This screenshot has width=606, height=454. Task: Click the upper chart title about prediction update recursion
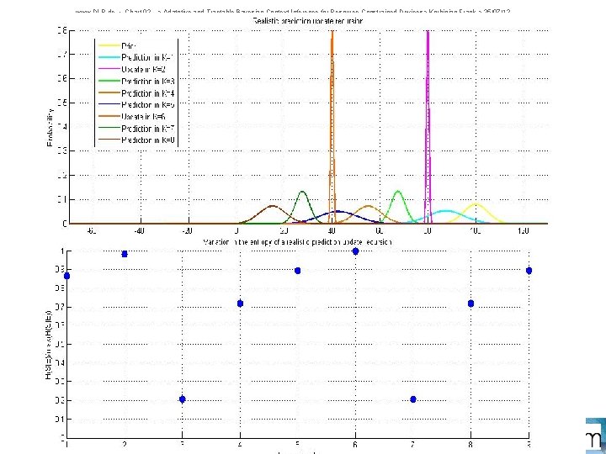[x=308, y=21]
